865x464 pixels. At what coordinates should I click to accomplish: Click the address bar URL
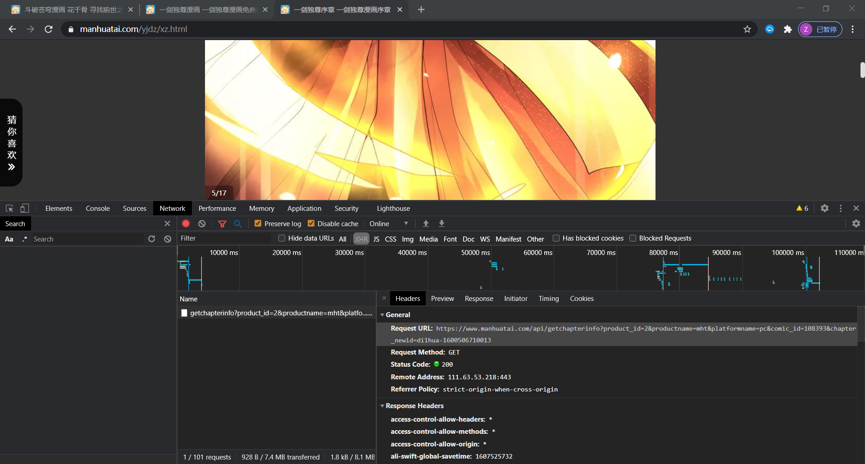[133, 29]
